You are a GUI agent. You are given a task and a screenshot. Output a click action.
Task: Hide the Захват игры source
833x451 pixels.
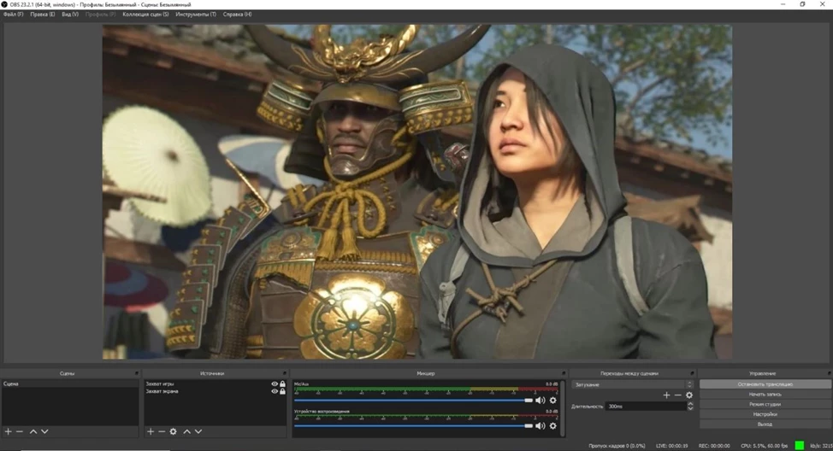tap(275, 384)
